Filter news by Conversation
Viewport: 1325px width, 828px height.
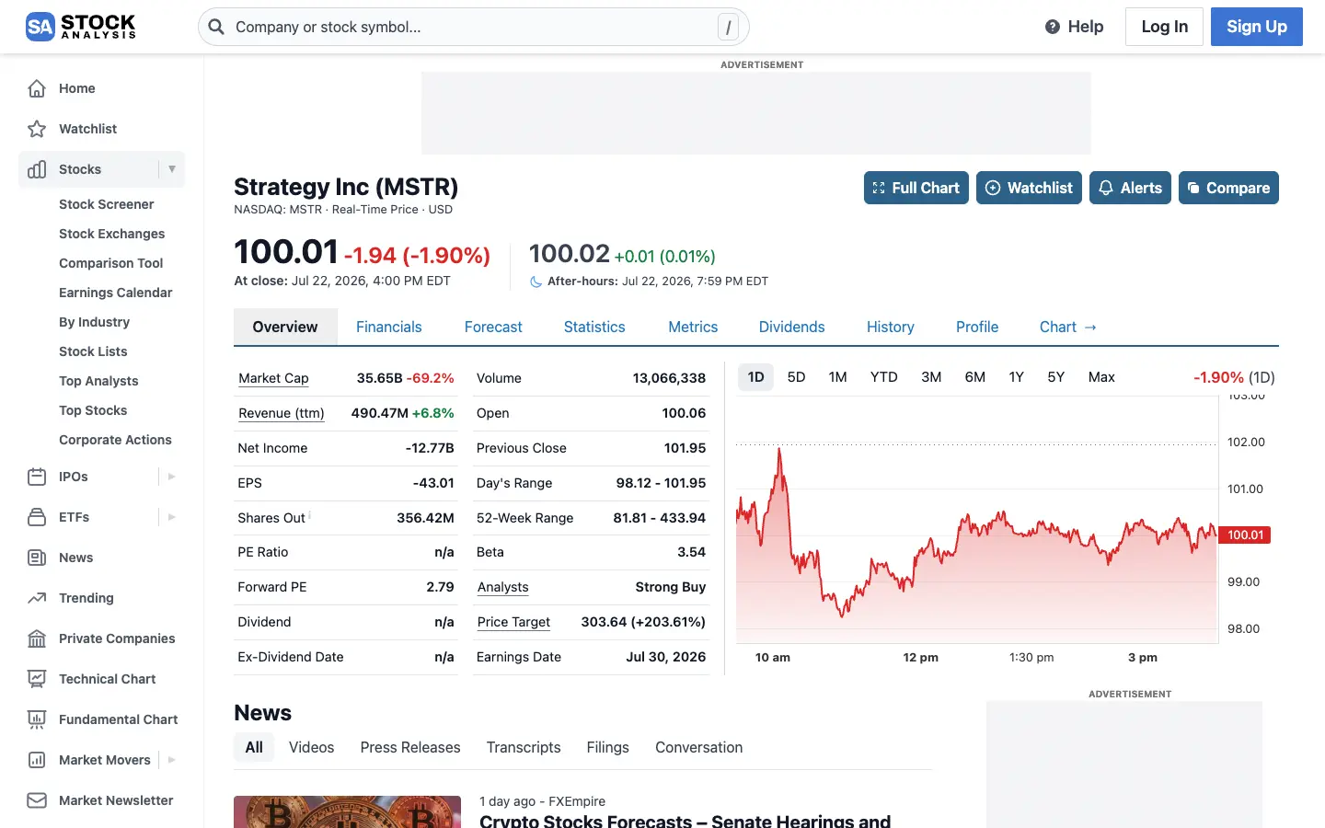click(698, 747)
